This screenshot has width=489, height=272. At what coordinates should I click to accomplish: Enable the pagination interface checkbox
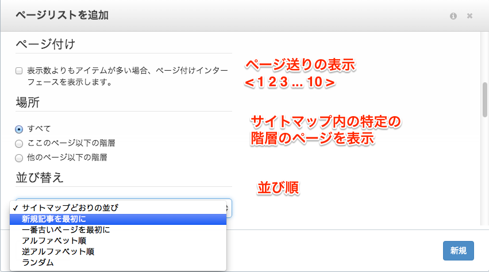point(19,71)
